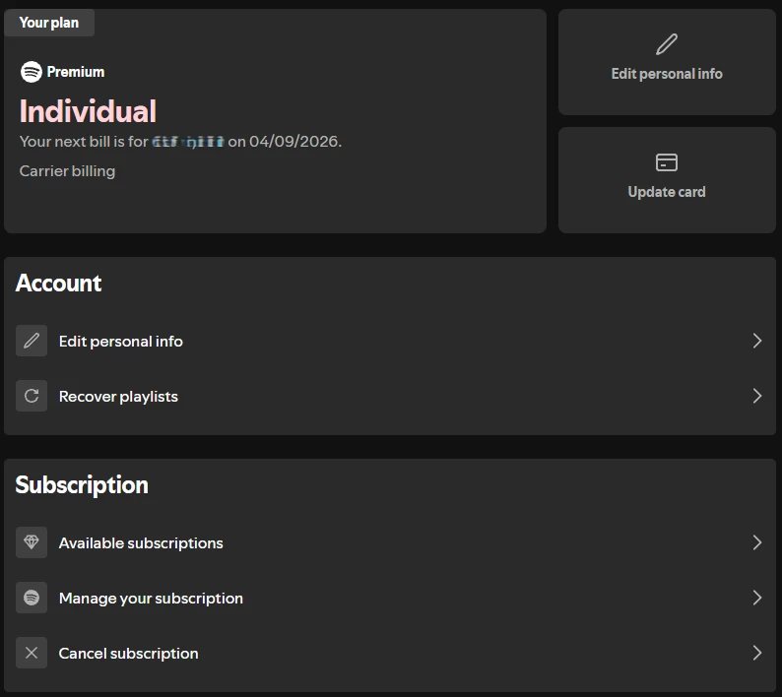Open the chevron on the Recover playlists row

click(757, 396)
